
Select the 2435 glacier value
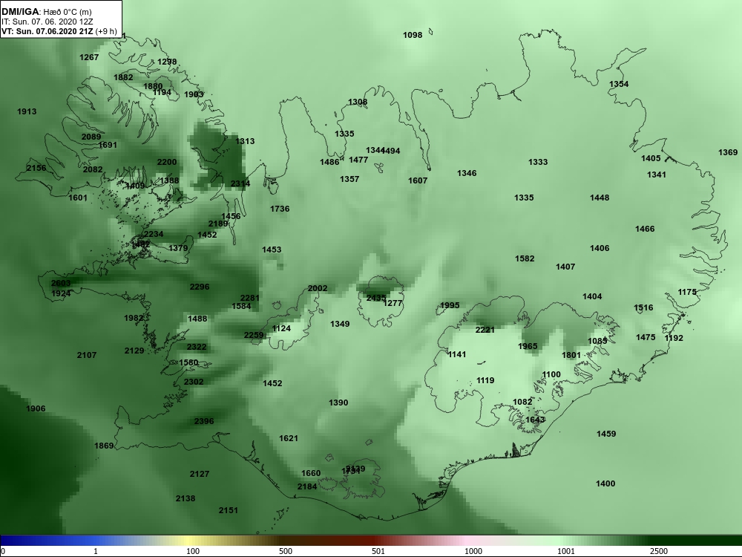tap(375, 298)
